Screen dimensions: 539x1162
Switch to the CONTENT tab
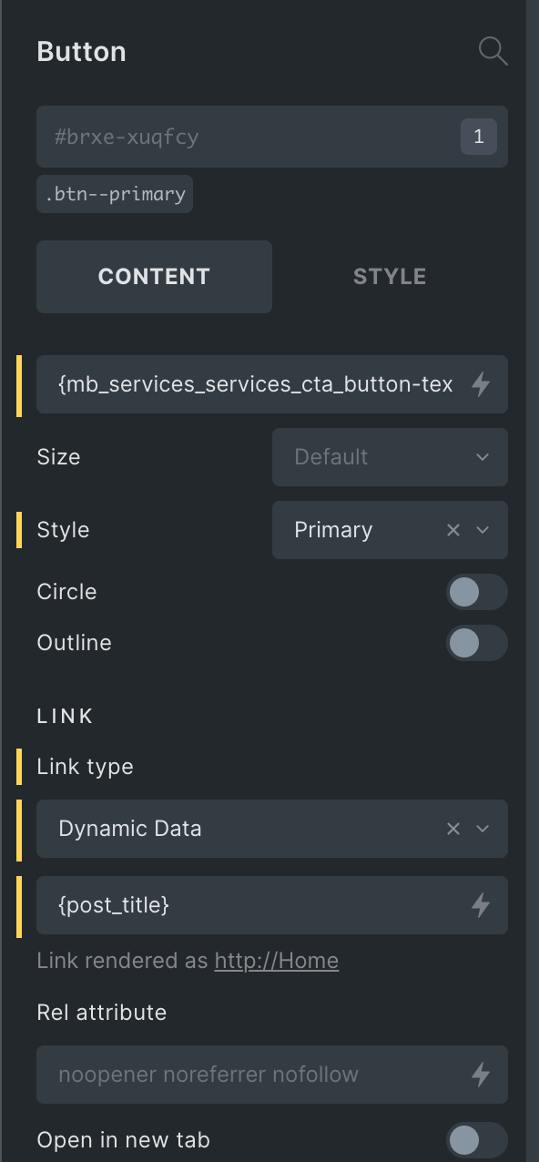coord(154,277)
